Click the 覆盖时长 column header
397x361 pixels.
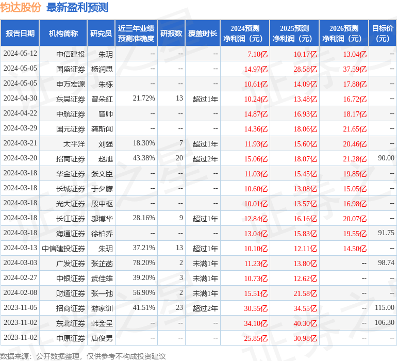203,33
